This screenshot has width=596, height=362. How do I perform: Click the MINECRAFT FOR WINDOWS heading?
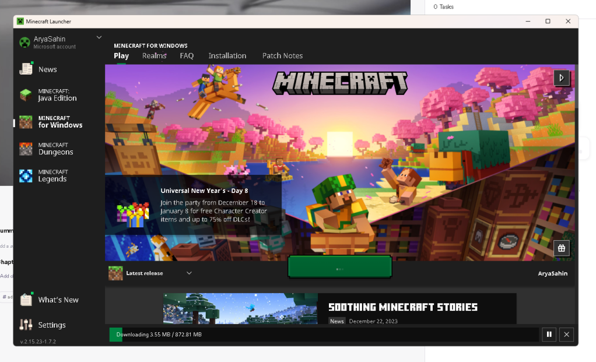(150, 45)
